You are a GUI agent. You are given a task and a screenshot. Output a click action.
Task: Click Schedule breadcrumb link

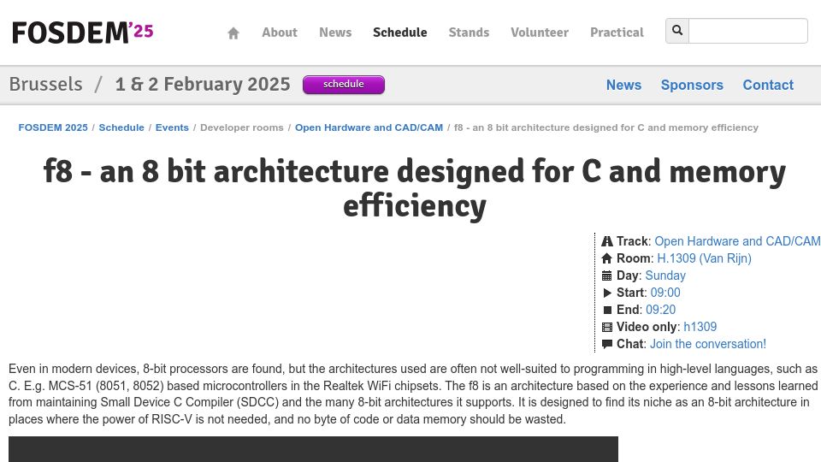(x=121, y=127)
